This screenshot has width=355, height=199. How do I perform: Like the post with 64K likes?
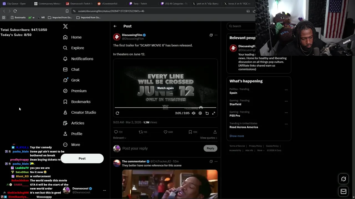168,132
